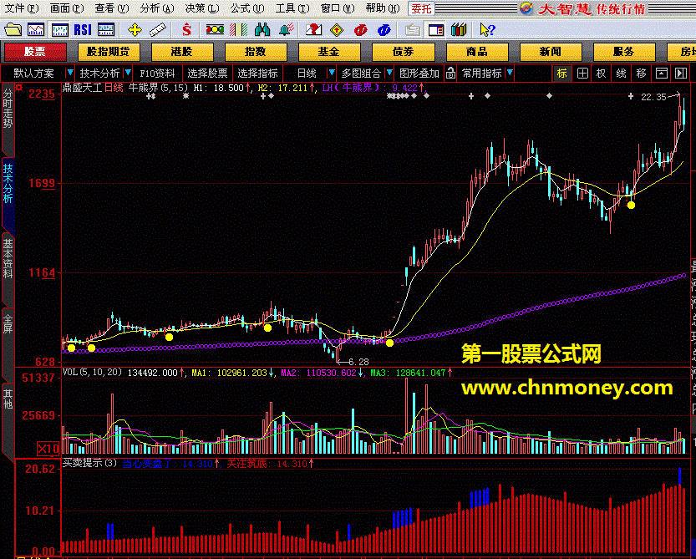Click the alarm bell alert icon
The image size is (696, 559).
pos(287,30)
